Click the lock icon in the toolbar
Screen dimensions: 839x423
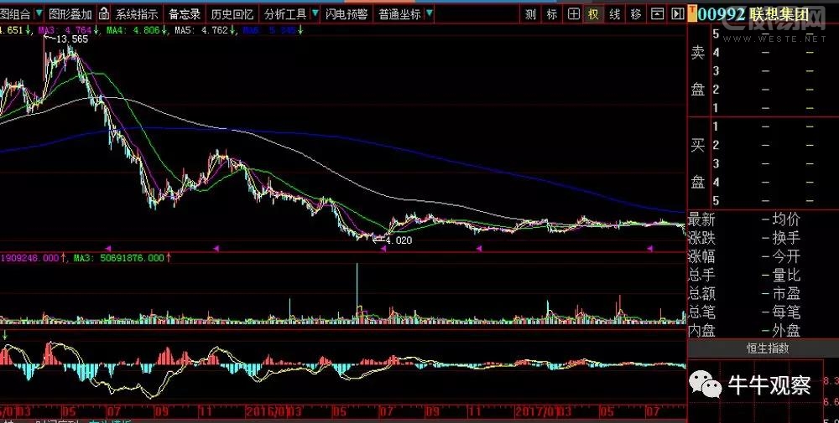(x=103, y=14)
